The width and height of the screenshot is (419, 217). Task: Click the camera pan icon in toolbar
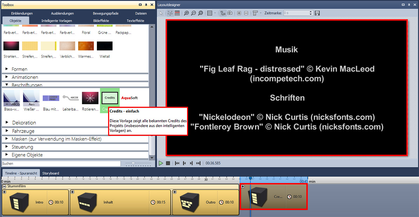click(230, 13)
